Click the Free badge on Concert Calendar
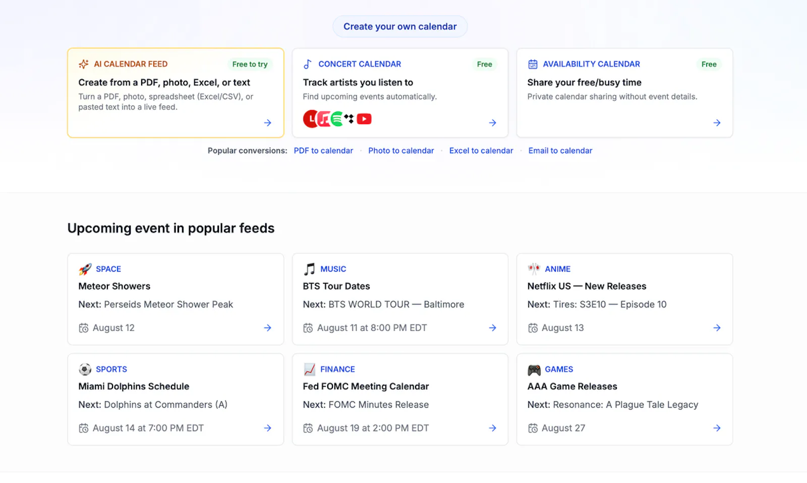This screenshot has height=483, width=807. coord(484,64)
